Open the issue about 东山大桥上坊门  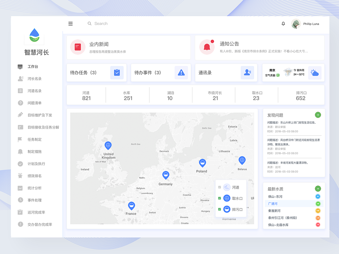click(x=294, y=127)
